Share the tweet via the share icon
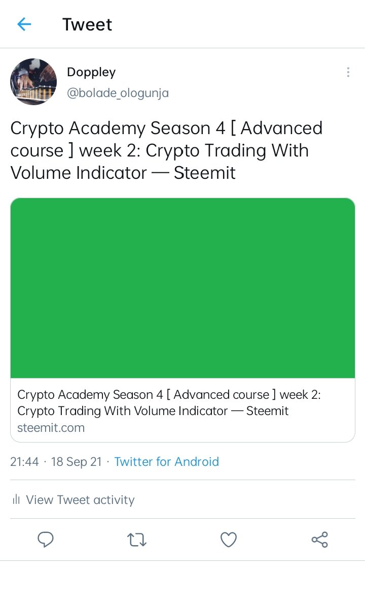The height and width of the screenshot is (599, 365). coord(319,540)
